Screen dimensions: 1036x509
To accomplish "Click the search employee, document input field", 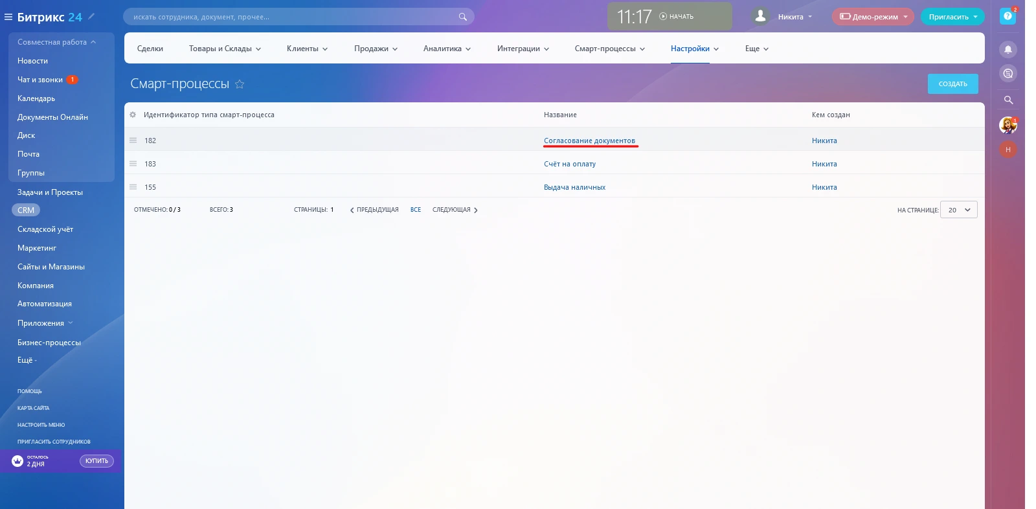I will (291, 17).
